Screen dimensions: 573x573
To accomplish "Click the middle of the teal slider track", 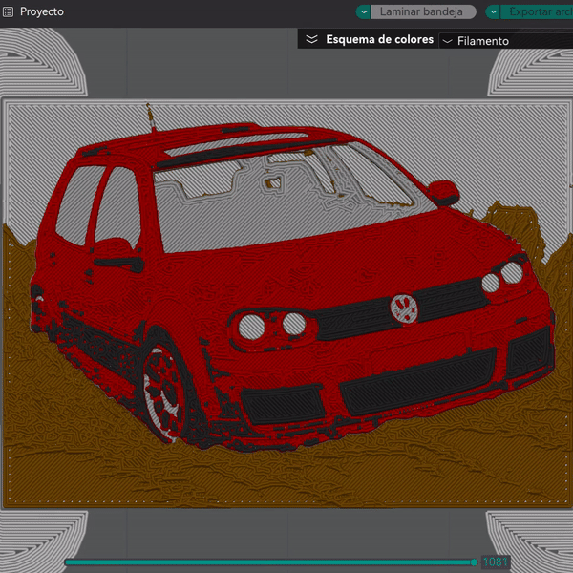I will pyautogui.click(x=269, y=562).
